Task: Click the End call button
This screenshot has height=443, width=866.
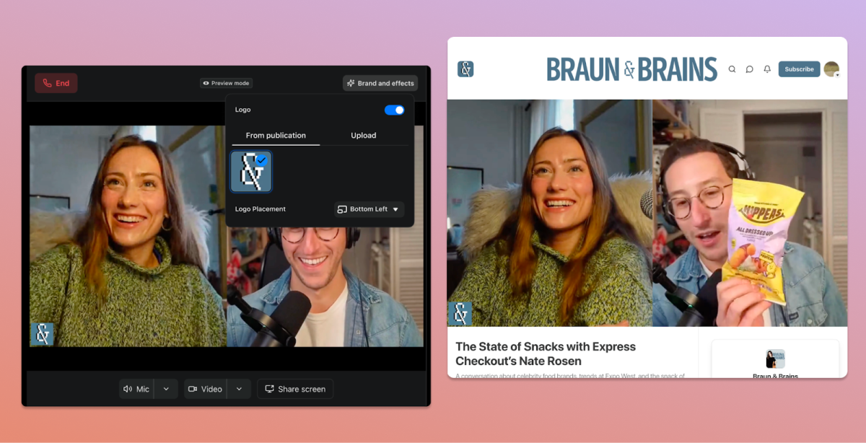Action: 56,82
